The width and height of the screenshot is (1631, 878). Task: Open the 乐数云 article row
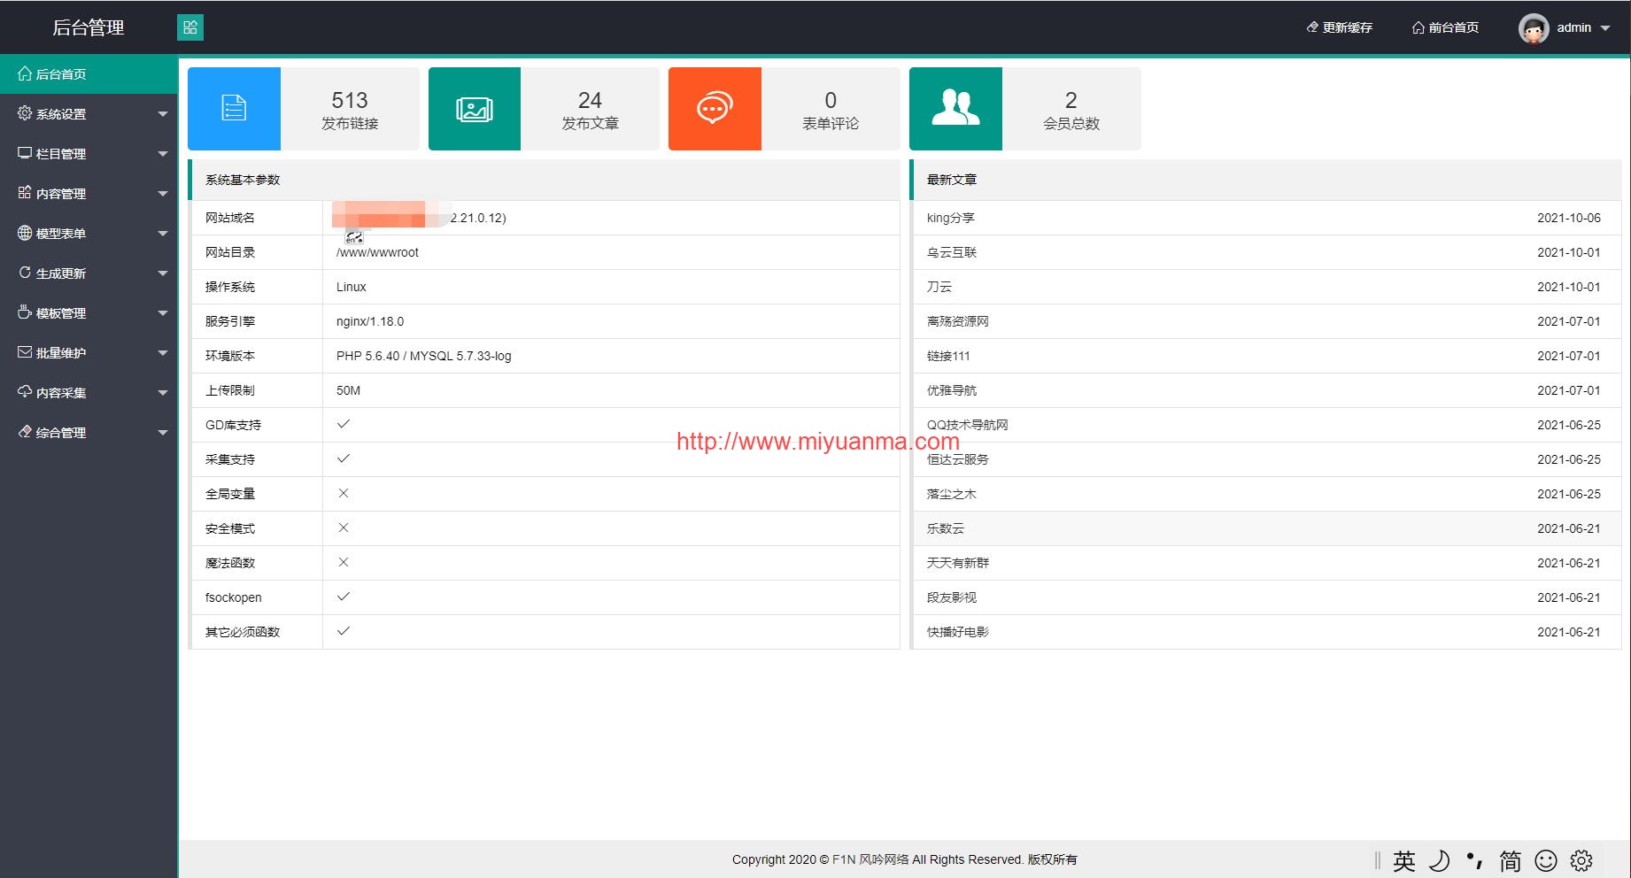tap(1267, 528)
